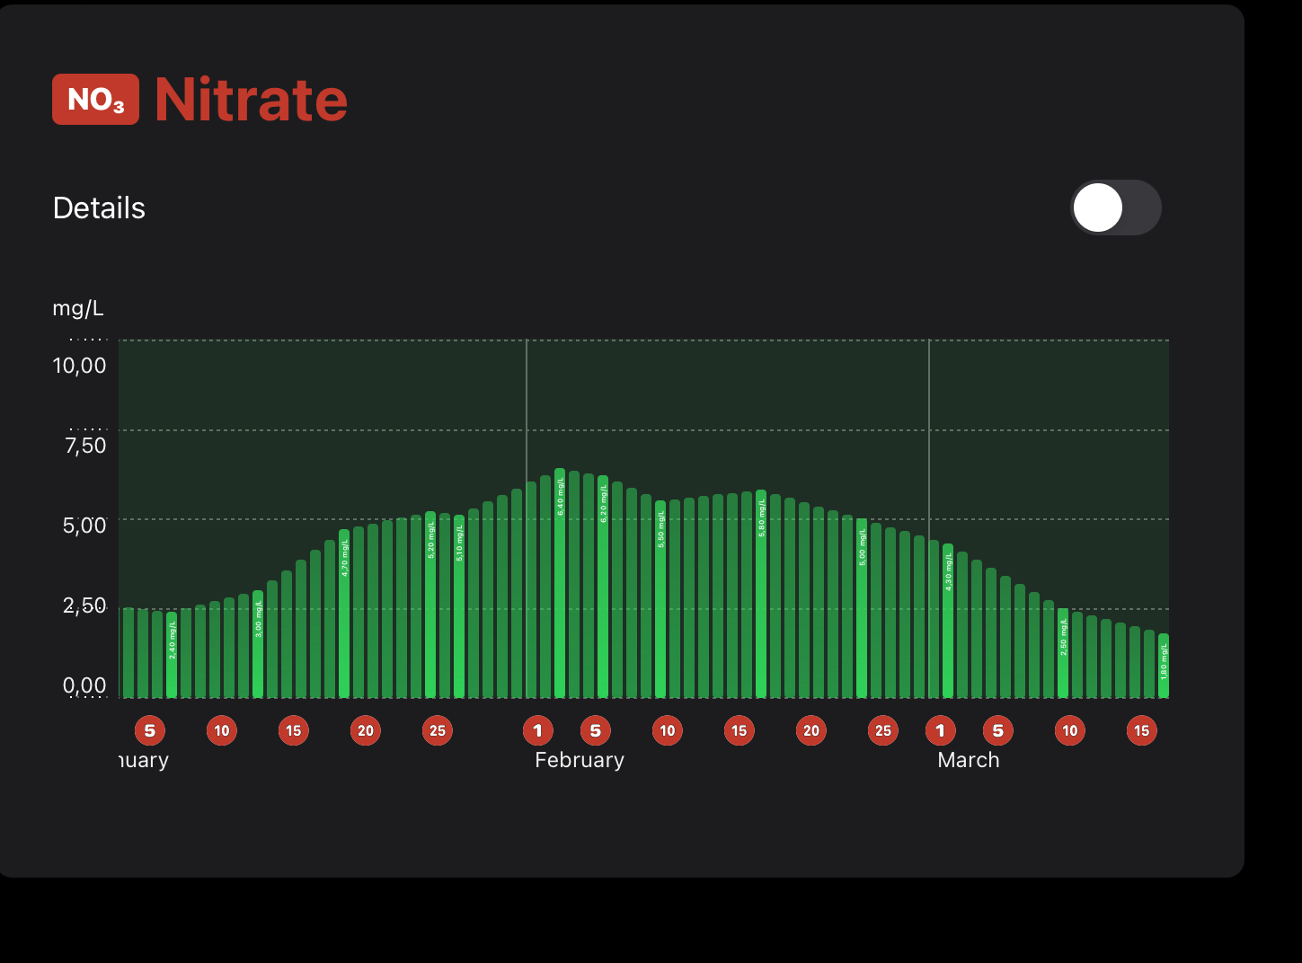Click the February month label
This screenshot has width=1302, height=963.
coord(580,760)
